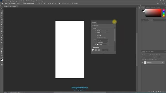Enable the Auto-Select checkbox
The height and width of the screenshot is (93, 166).
click(10, 3)
